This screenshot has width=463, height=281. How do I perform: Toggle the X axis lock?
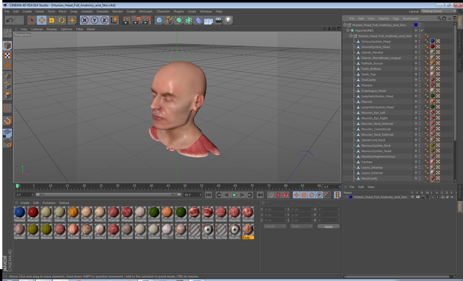point(84,20)
